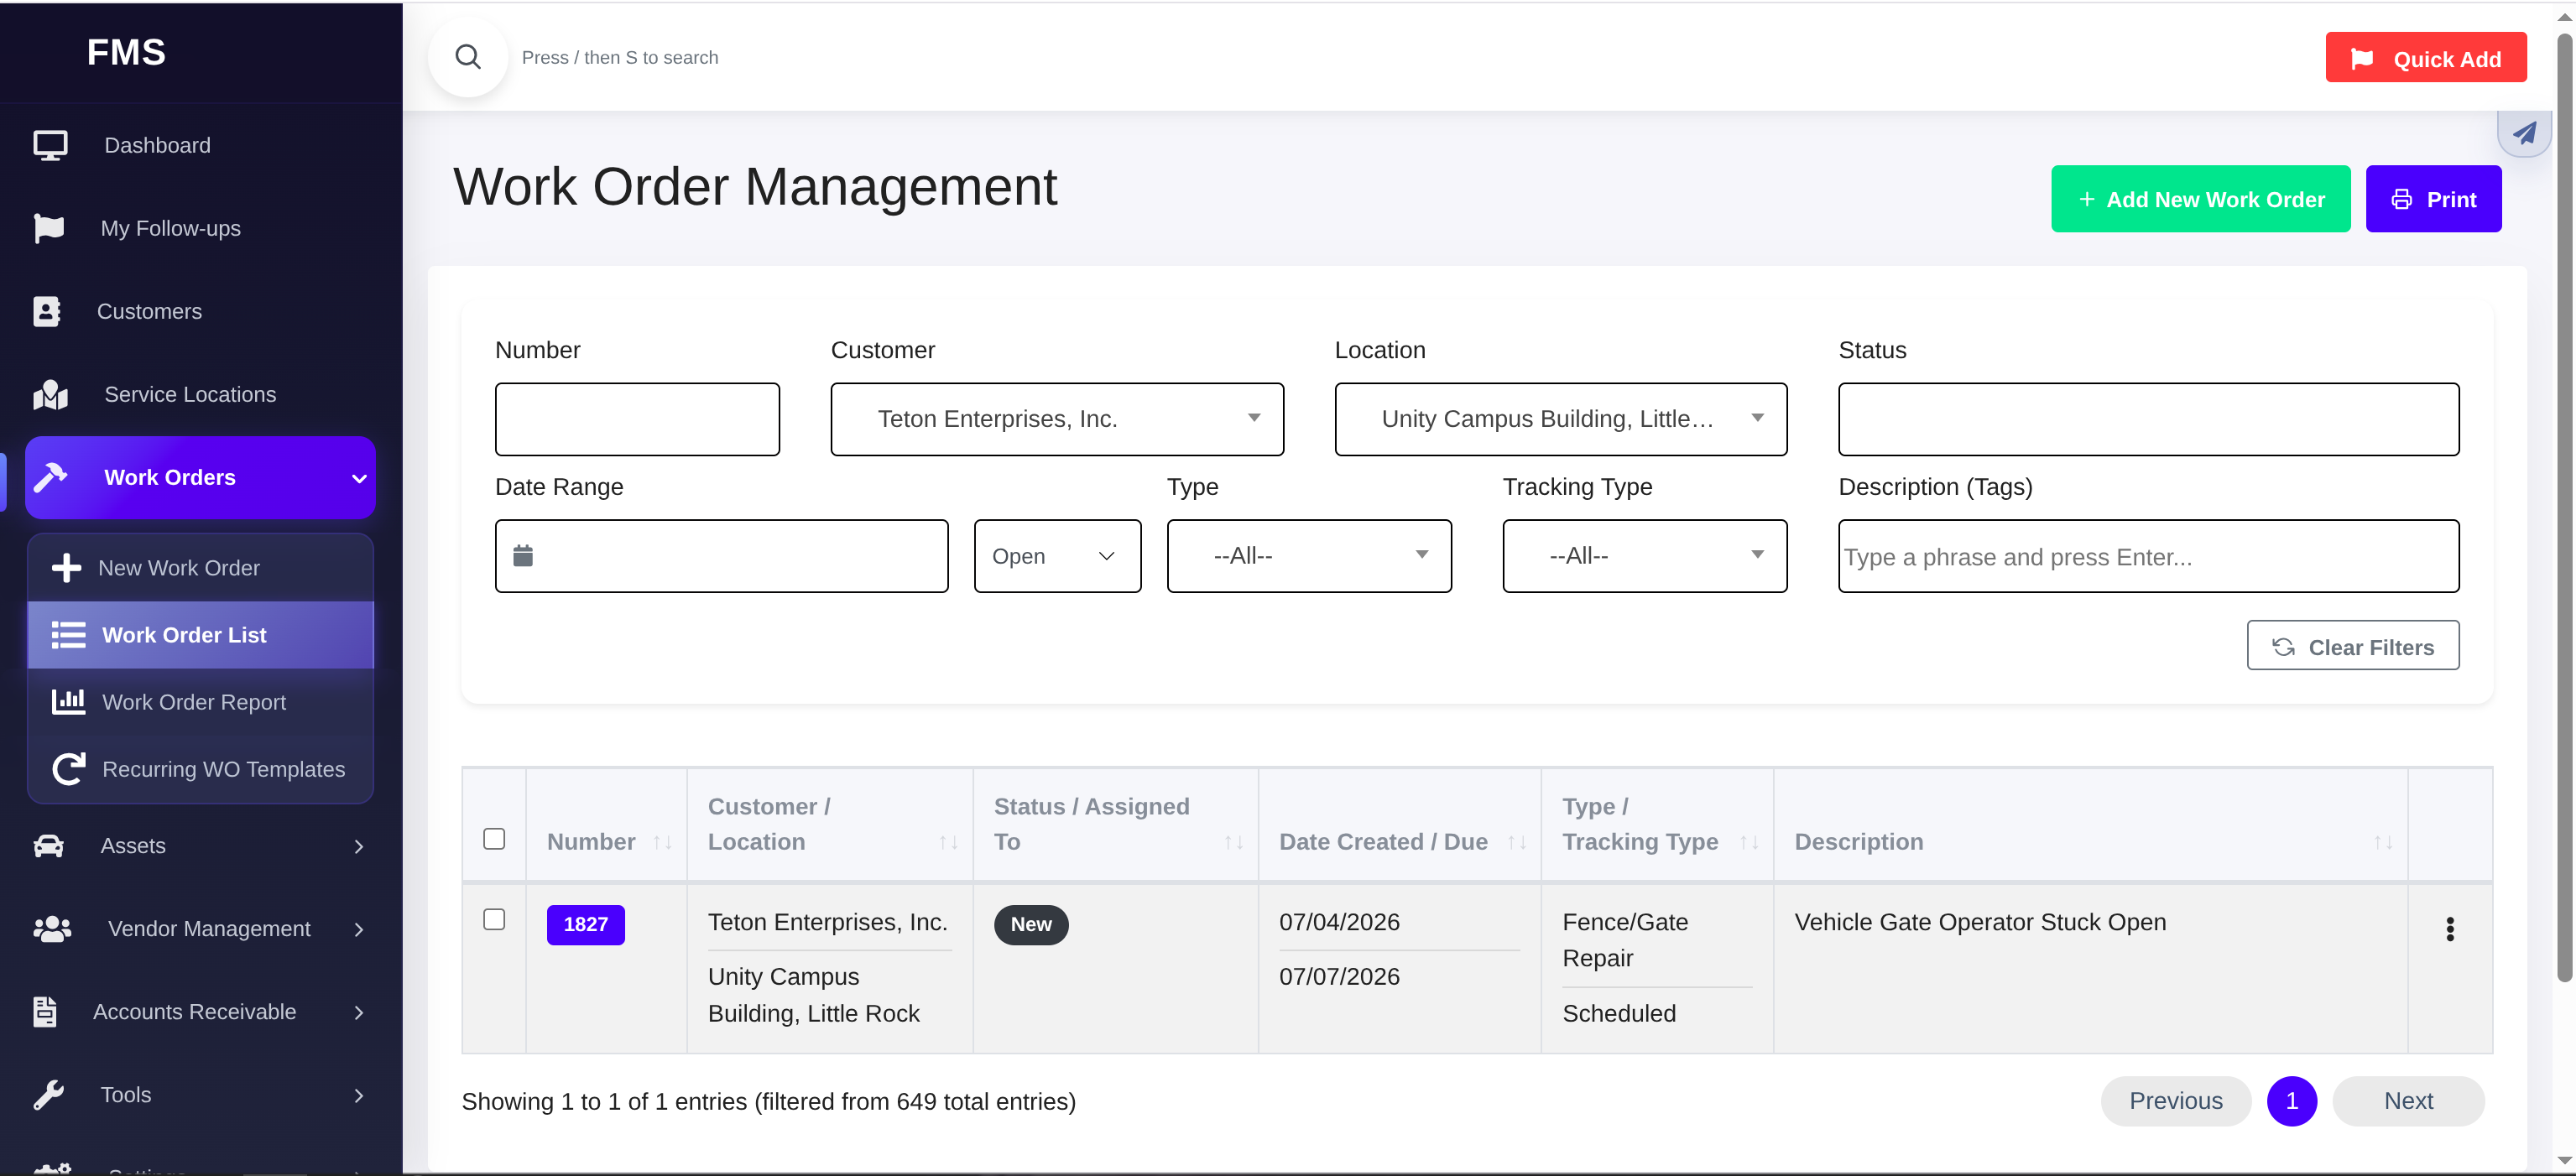Click the Assets car icon
This screenshot has width=2576, height=1176.
pyautogui.click(x=48, y=846)
